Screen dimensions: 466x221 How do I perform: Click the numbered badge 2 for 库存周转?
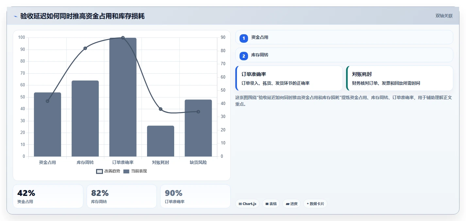point(244,56)
